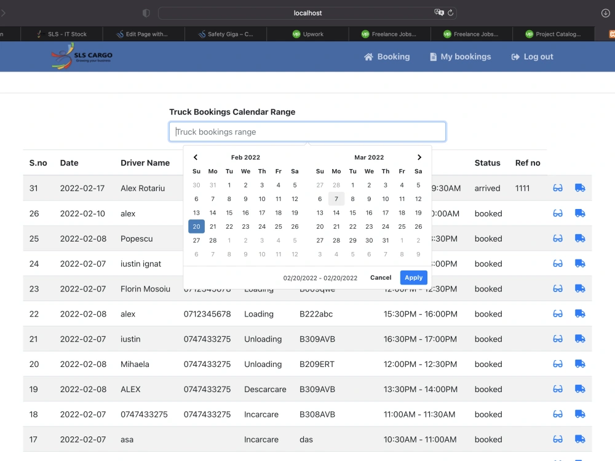
Task: Click truck icon for B222abc booking
Action: (x=580, y=313)
